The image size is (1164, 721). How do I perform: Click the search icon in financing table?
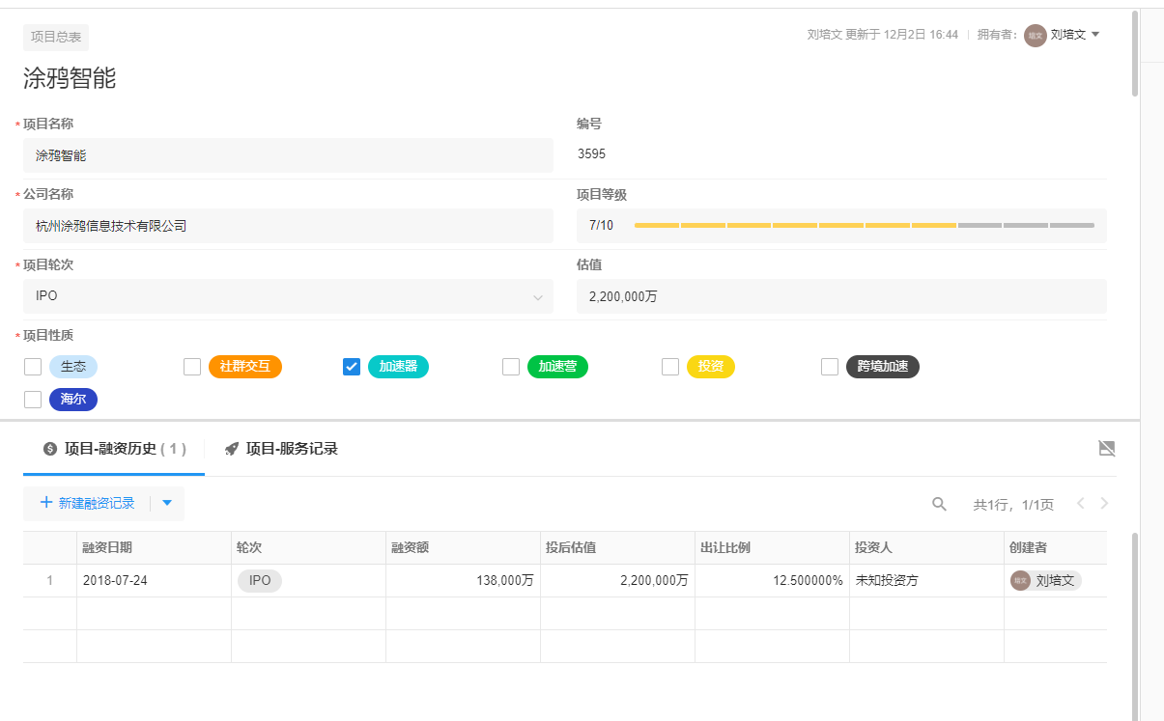pos(939,504)
